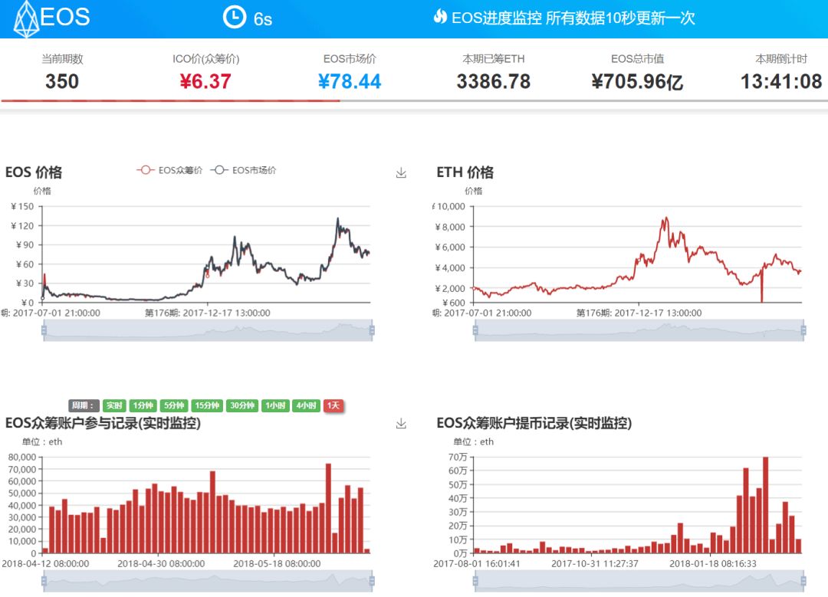
Task: Click right zoom handle of ETH price chart
Action: (803, 330)
